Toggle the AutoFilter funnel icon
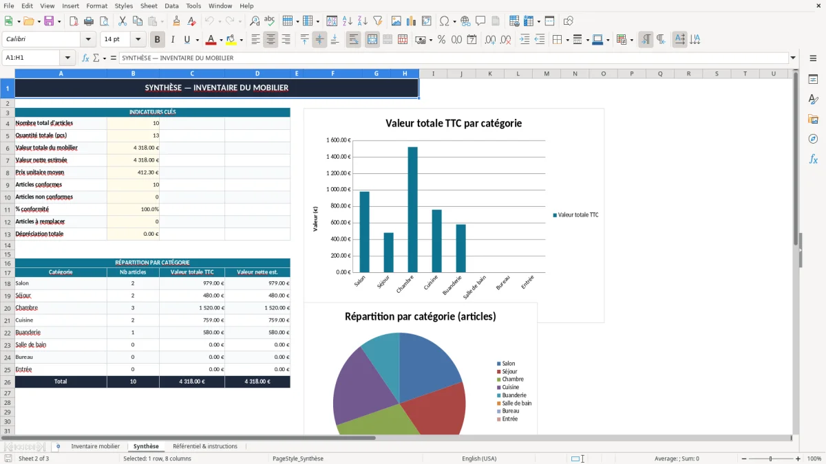Viewport: 826px width, 464px height. (377, 21)
